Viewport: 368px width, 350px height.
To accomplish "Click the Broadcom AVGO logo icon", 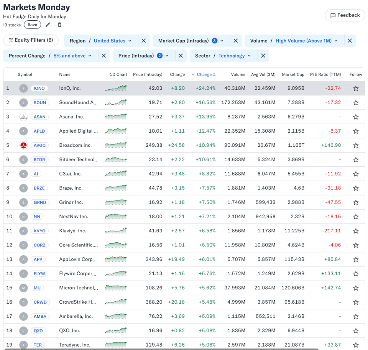I will [x=23, y=145].
